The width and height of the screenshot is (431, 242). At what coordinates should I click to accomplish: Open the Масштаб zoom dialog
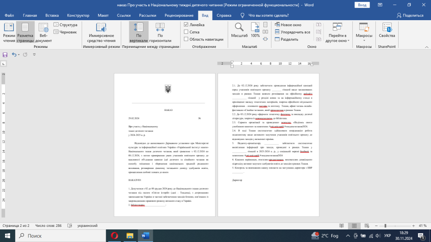(x=239, y=31)
